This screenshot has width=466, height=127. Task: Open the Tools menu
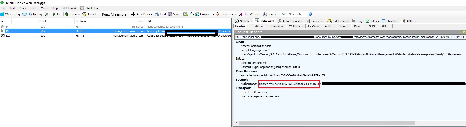pyautogui.click(x=34, y=8)
